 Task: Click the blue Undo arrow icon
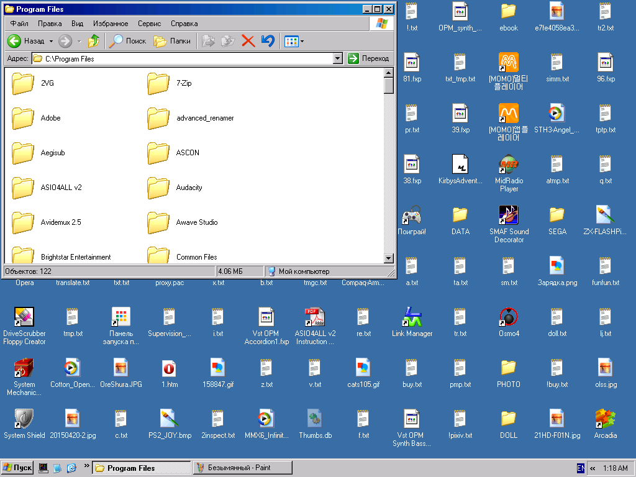tap(268, 41)
